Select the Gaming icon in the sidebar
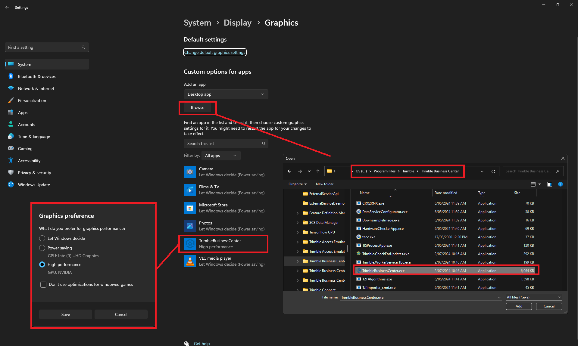This screenshot has width=578, height=346. click(11, 148)
